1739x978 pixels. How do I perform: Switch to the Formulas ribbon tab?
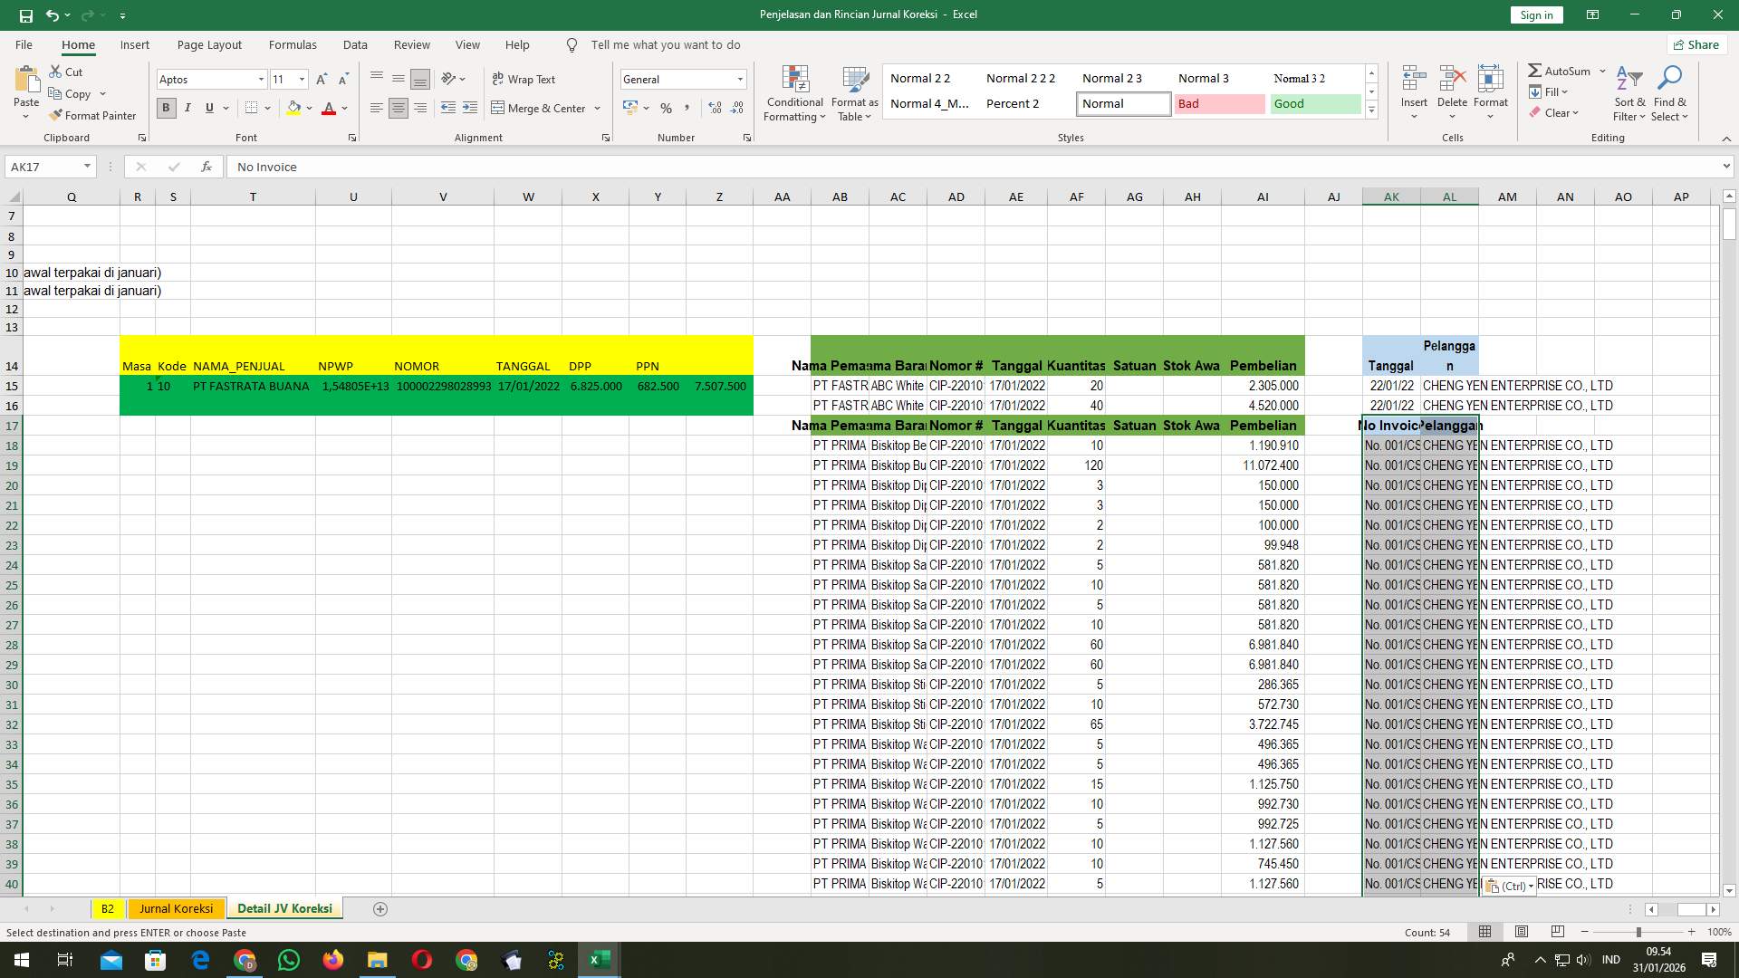(x=293, y=44)
